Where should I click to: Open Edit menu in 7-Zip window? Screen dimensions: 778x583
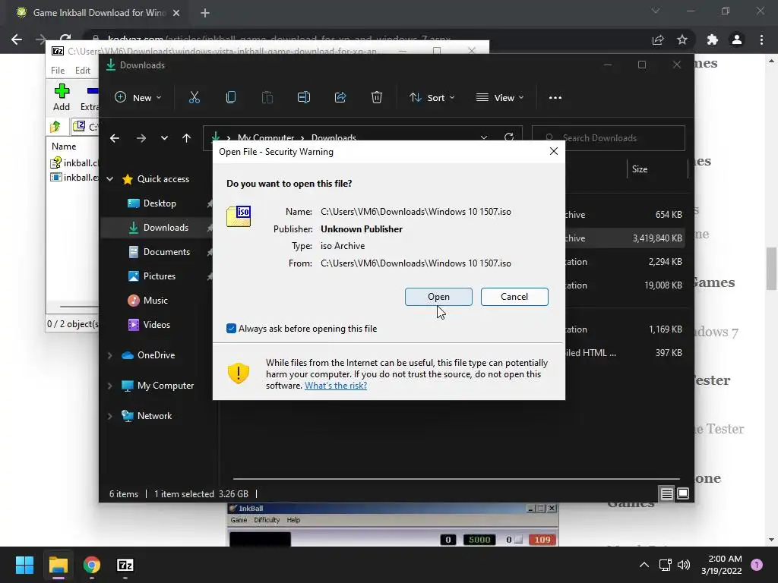[x=82, y=71]
